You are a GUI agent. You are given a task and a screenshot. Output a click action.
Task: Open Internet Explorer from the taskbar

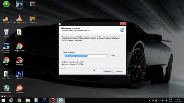click(x=11, y=100)
